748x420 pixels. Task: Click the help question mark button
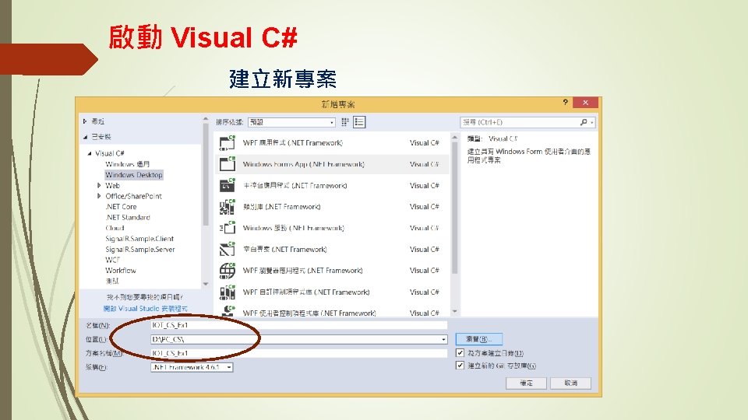pyautogui.click(x=566, y=103)
